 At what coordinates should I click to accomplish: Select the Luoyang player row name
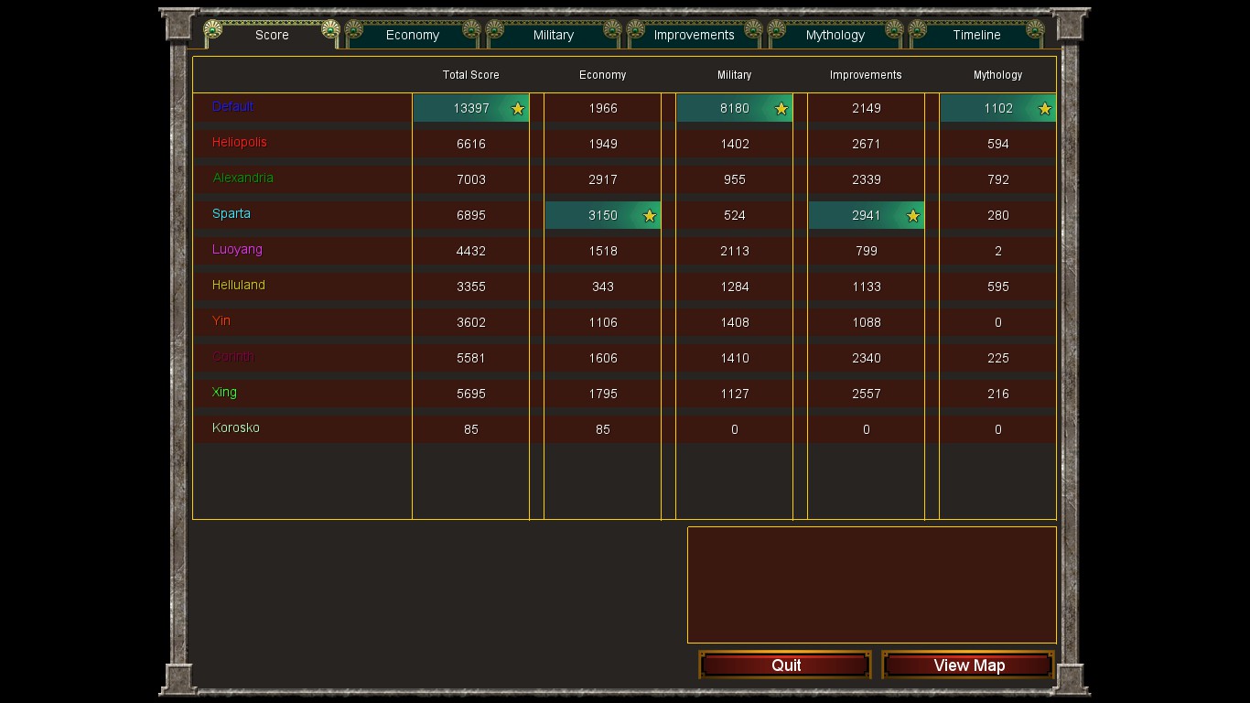tap(237, 249)
